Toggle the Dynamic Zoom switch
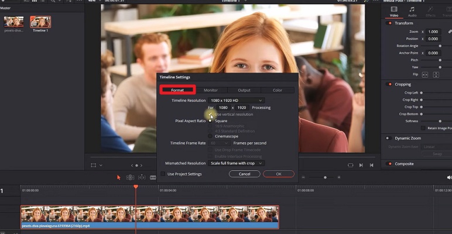This screenshot has width=452, height=234. click(x=389, y=138)
